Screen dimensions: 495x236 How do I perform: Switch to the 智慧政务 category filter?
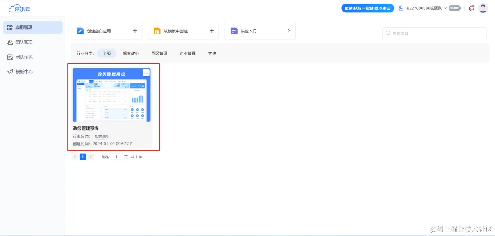point(130,53)
